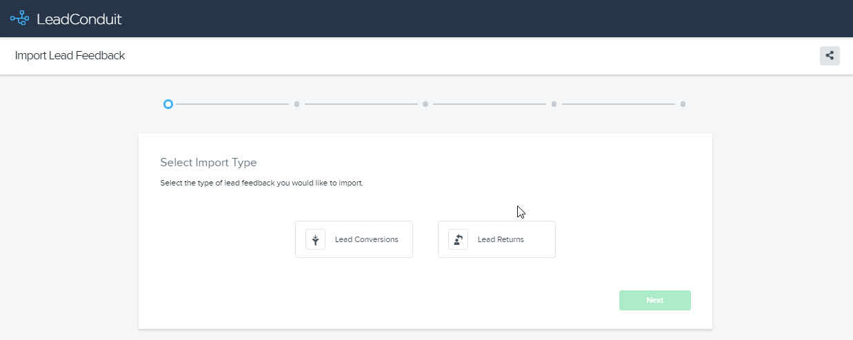
Task: Click progress line between steps two and three
Action: (x=361, y=104)
